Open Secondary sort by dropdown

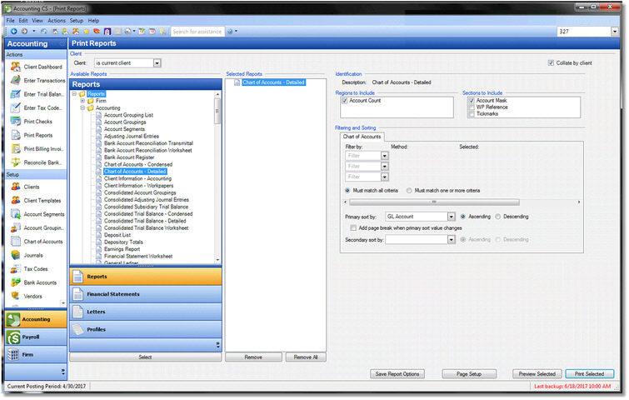pyautogui.click(x=452, y=239)
